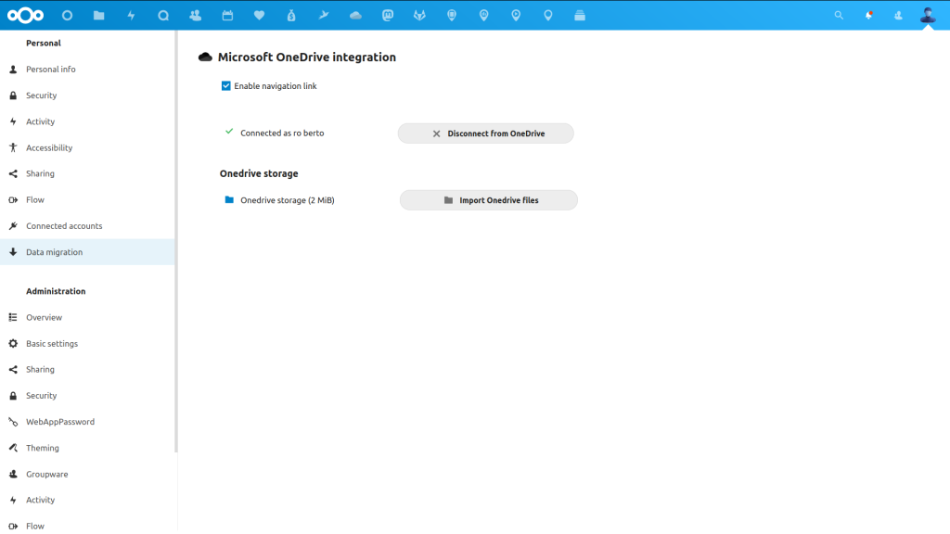Open the Mastodon integration icon

tap(388, 14)
